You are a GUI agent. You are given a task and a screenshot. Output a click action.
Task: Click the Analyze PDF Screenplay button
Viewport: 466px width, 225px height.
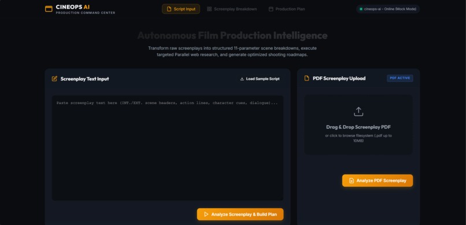click(x=378, y=180)
